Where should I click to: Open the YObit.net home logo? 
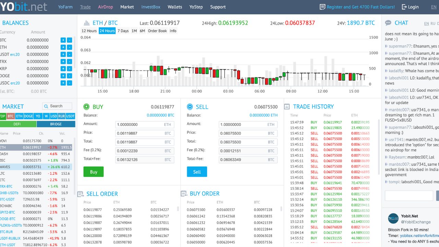coord(24,7)
